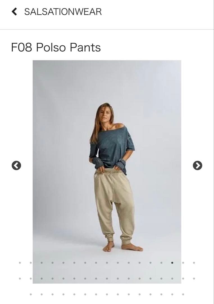This screenshot has width=214, height=304.
Task: Pick middle-row dot directly below active dot
Action: [x=172, y=278]
